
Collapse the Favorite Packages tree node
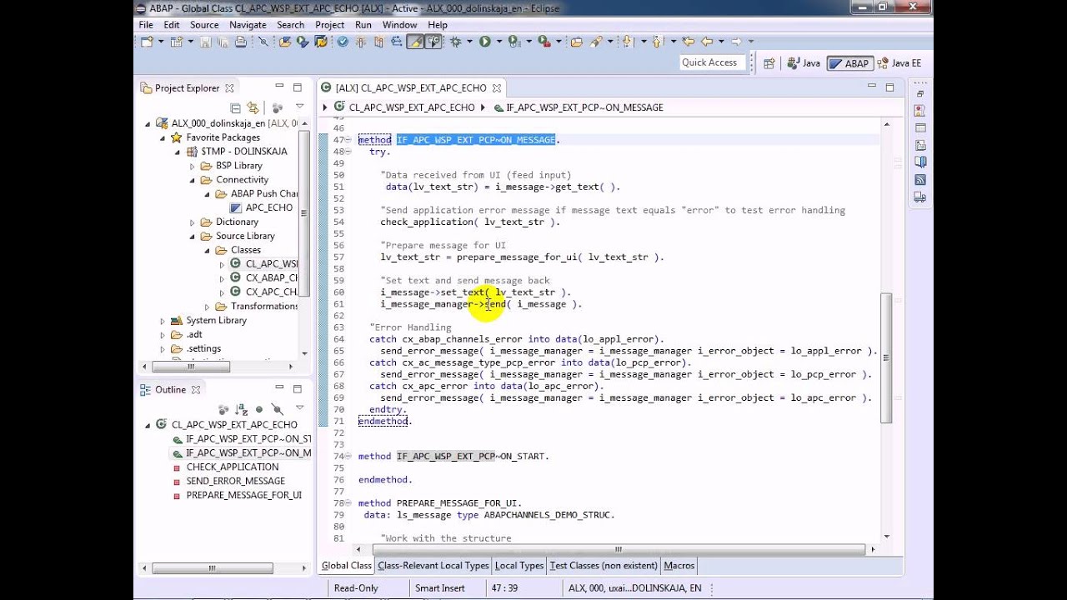click(163, 137)
